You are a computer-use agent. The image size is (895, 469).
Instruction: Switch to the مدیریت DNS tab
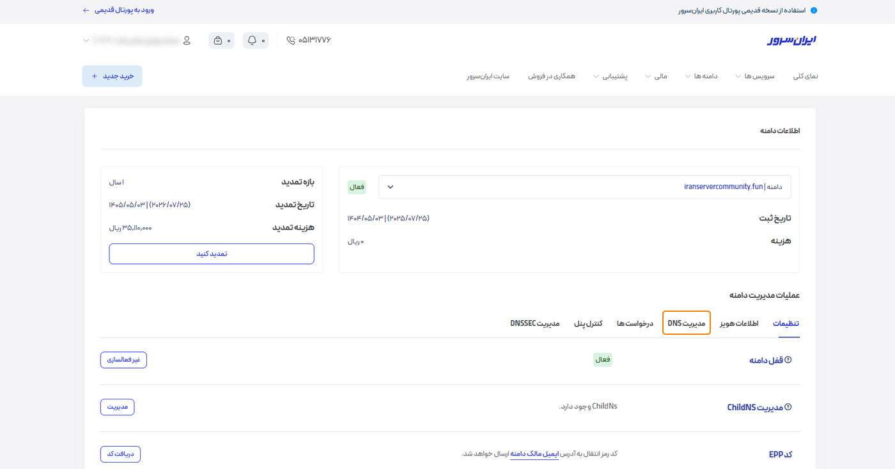687,323
